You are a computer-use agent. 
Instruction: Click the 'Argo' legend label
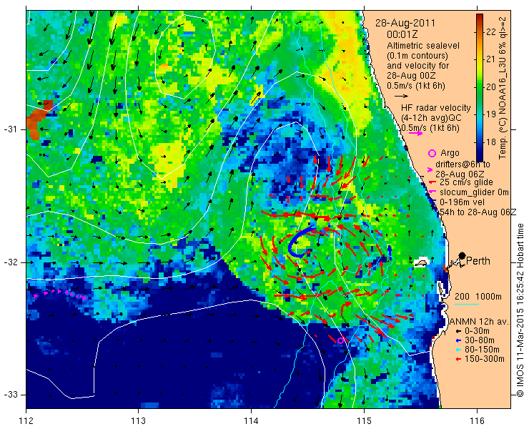[450, 153]
